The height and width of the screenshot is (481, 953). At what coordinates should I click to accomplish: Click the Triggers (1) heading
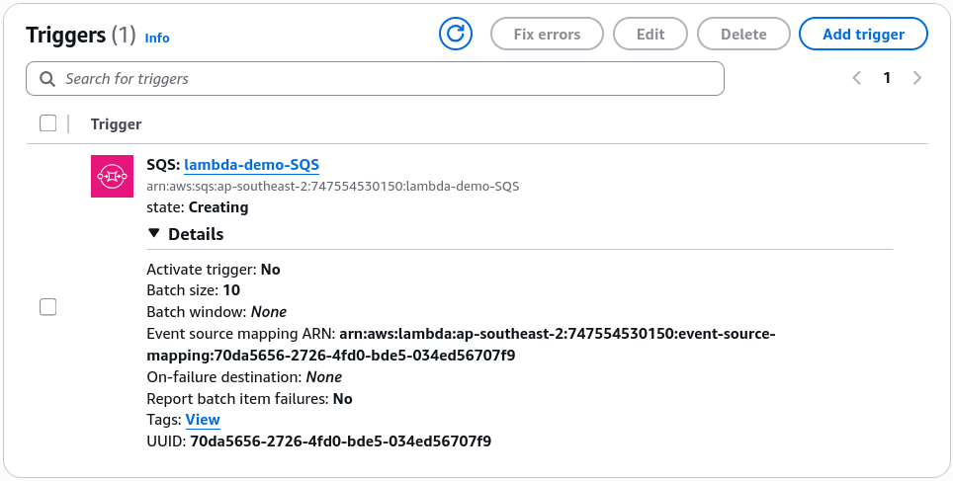point(81,36)
